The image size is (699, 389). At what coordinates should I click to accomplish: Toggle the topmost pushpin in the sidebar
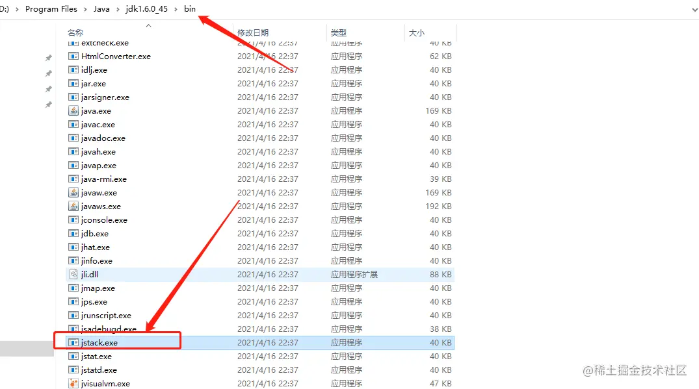48,57
